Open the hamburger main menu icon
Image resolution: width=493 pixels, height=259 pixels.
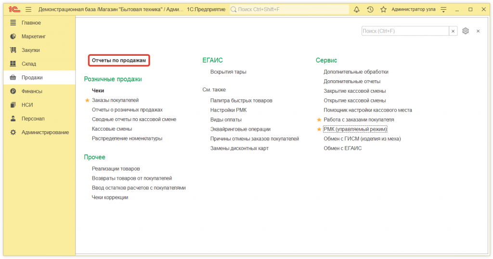28,10
